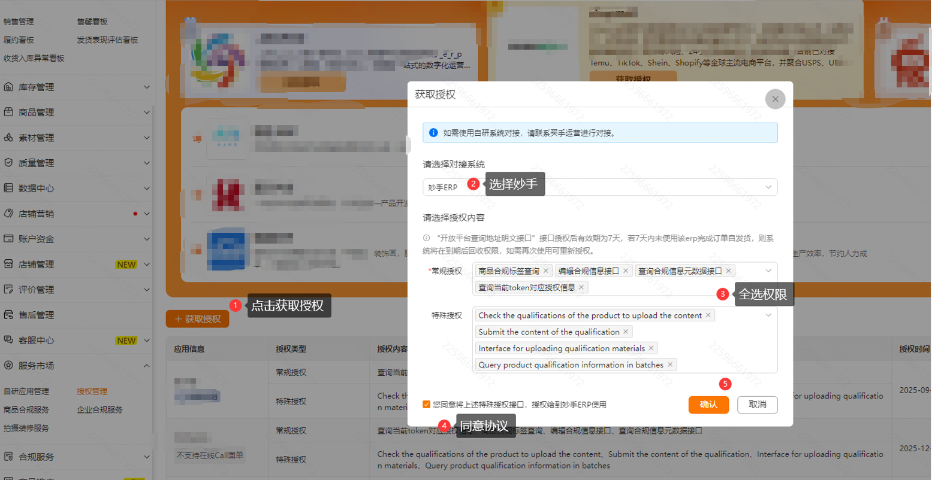Remove 'Submit the content of the qualification' tag
This screenshot has width=932, height=480.
[626, 332]
